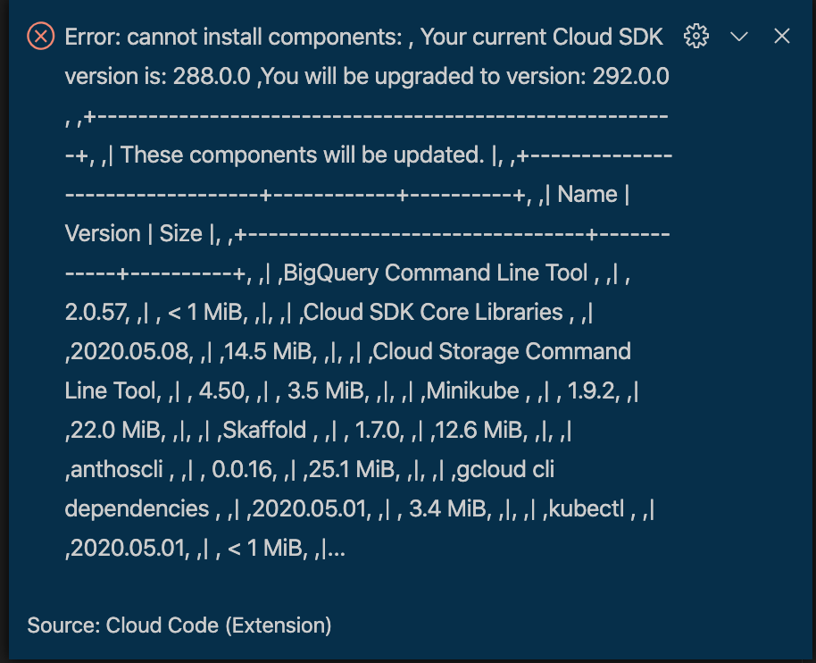Open Cloud Code extension settings via gear

point(696,36)
